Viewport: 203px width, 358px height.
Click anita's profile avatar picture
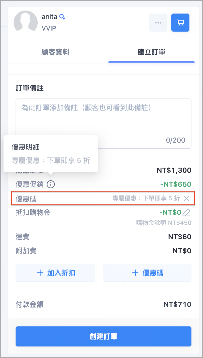coord(26,22)
